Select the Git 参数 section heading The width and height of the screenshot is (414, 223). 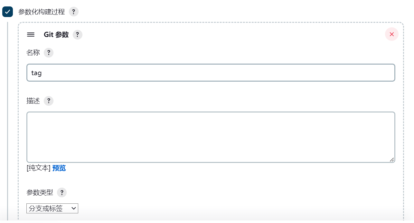[x=56, y=35]
